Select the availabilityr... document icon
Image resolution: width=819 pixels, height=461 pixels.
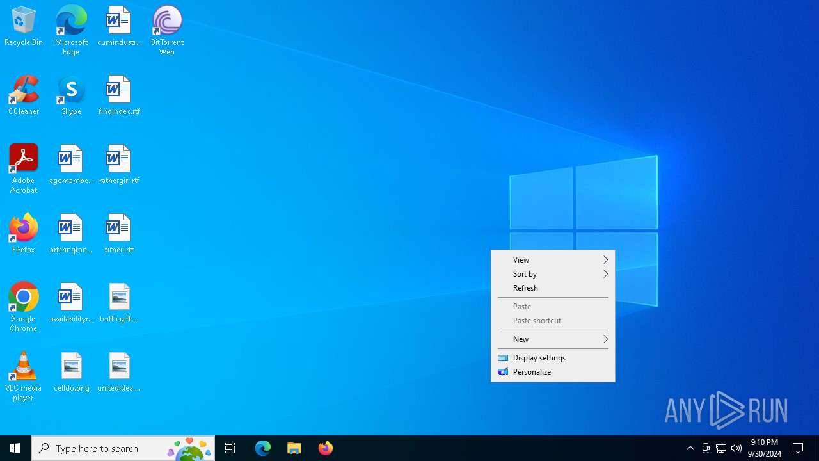pos(71,303)
